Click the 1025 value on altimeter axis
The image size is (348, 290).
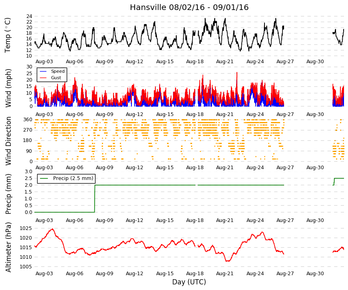tap(26, 228)
